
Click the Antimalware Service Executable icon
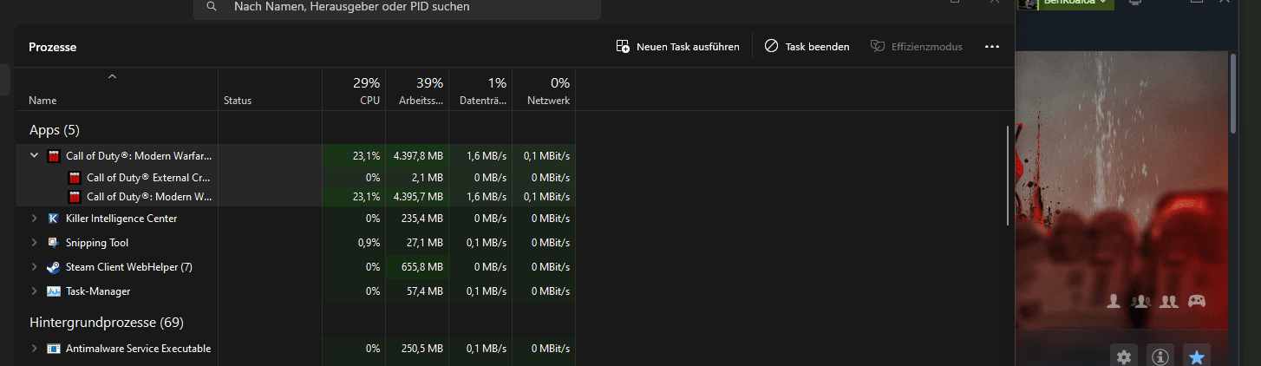click(x=54, y=349)
